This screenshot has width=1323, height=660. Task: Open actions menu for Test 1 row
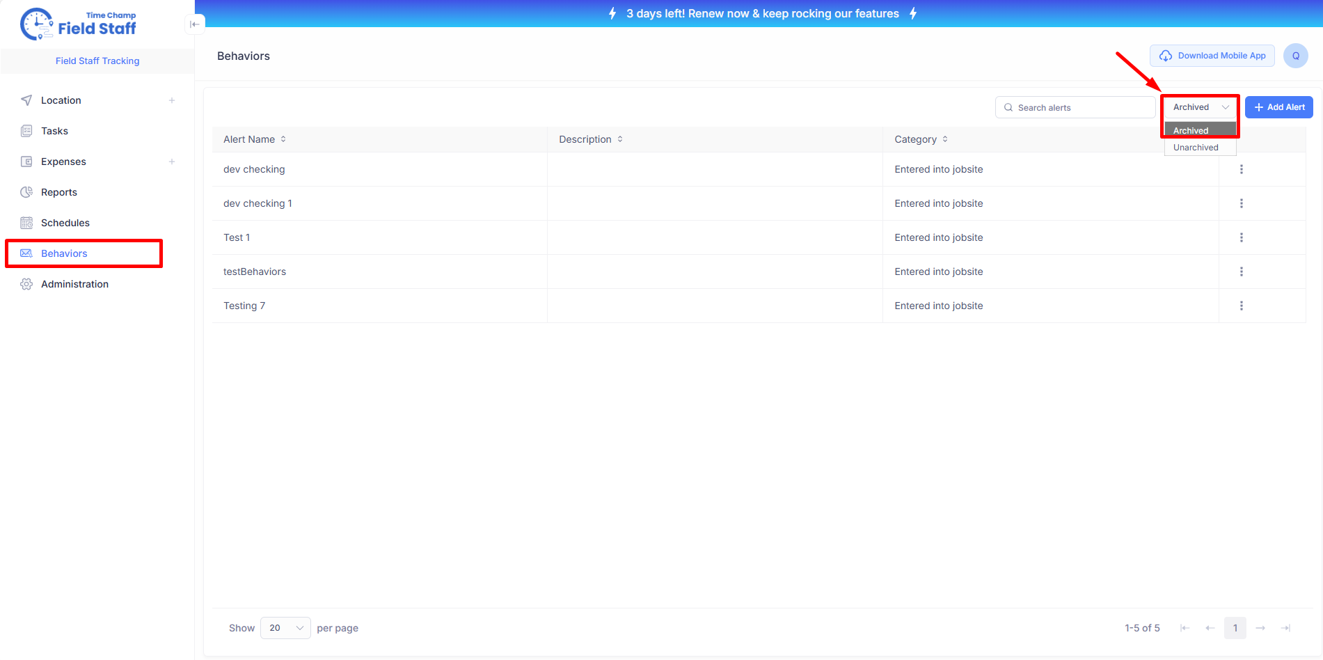(1242, 237)
